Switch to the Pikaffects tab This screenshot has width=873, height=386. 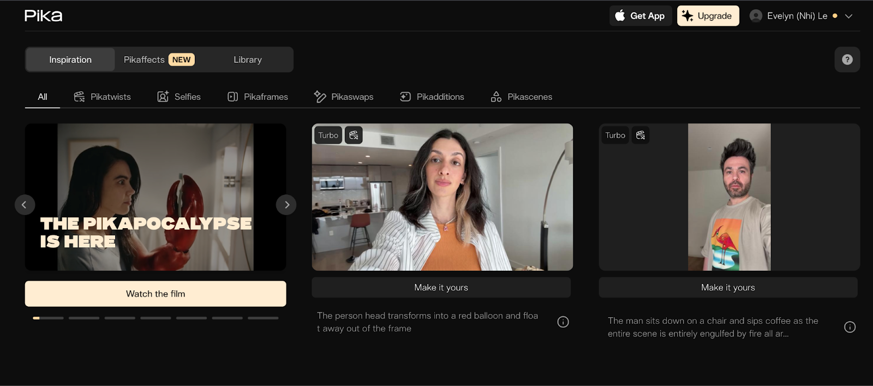pyautogui.click(x=159, y=60)
